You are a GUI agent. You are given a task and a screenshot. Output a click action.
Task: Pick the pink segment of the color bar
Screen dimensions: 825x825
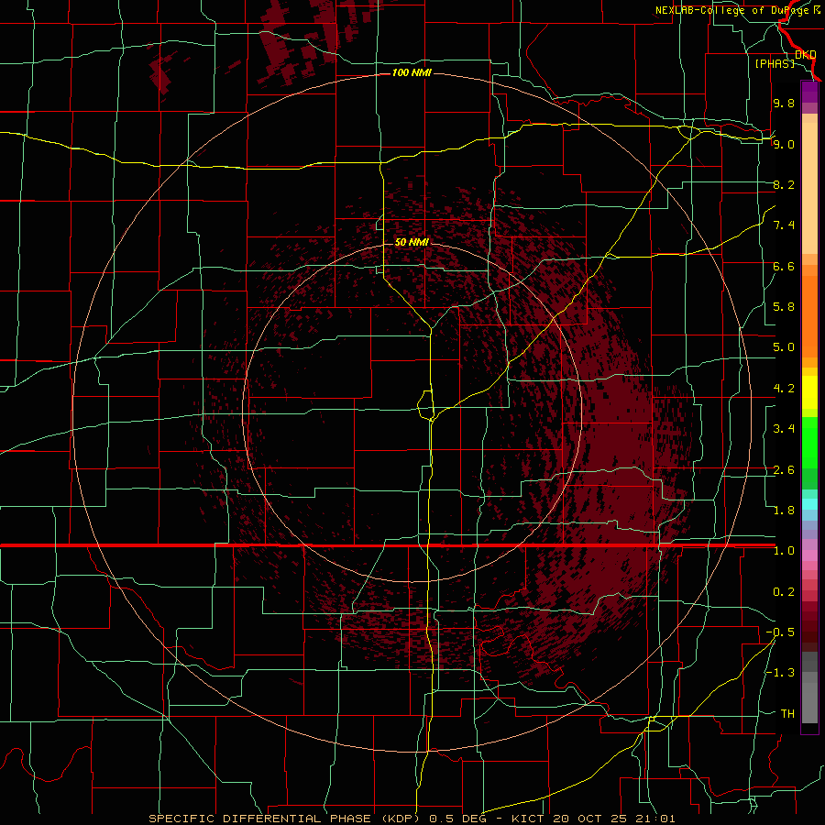[809, 555]
